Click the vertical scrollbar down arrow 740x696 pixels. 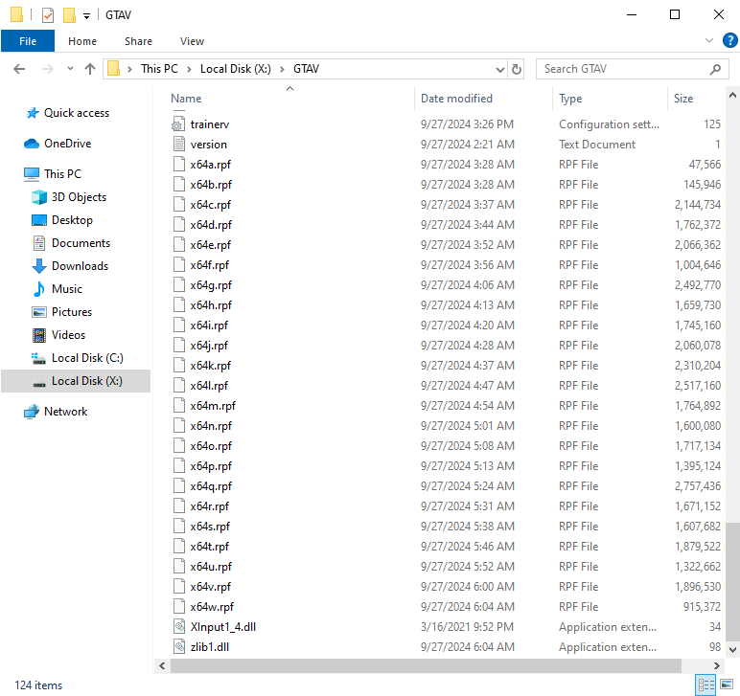click(732, 649)
